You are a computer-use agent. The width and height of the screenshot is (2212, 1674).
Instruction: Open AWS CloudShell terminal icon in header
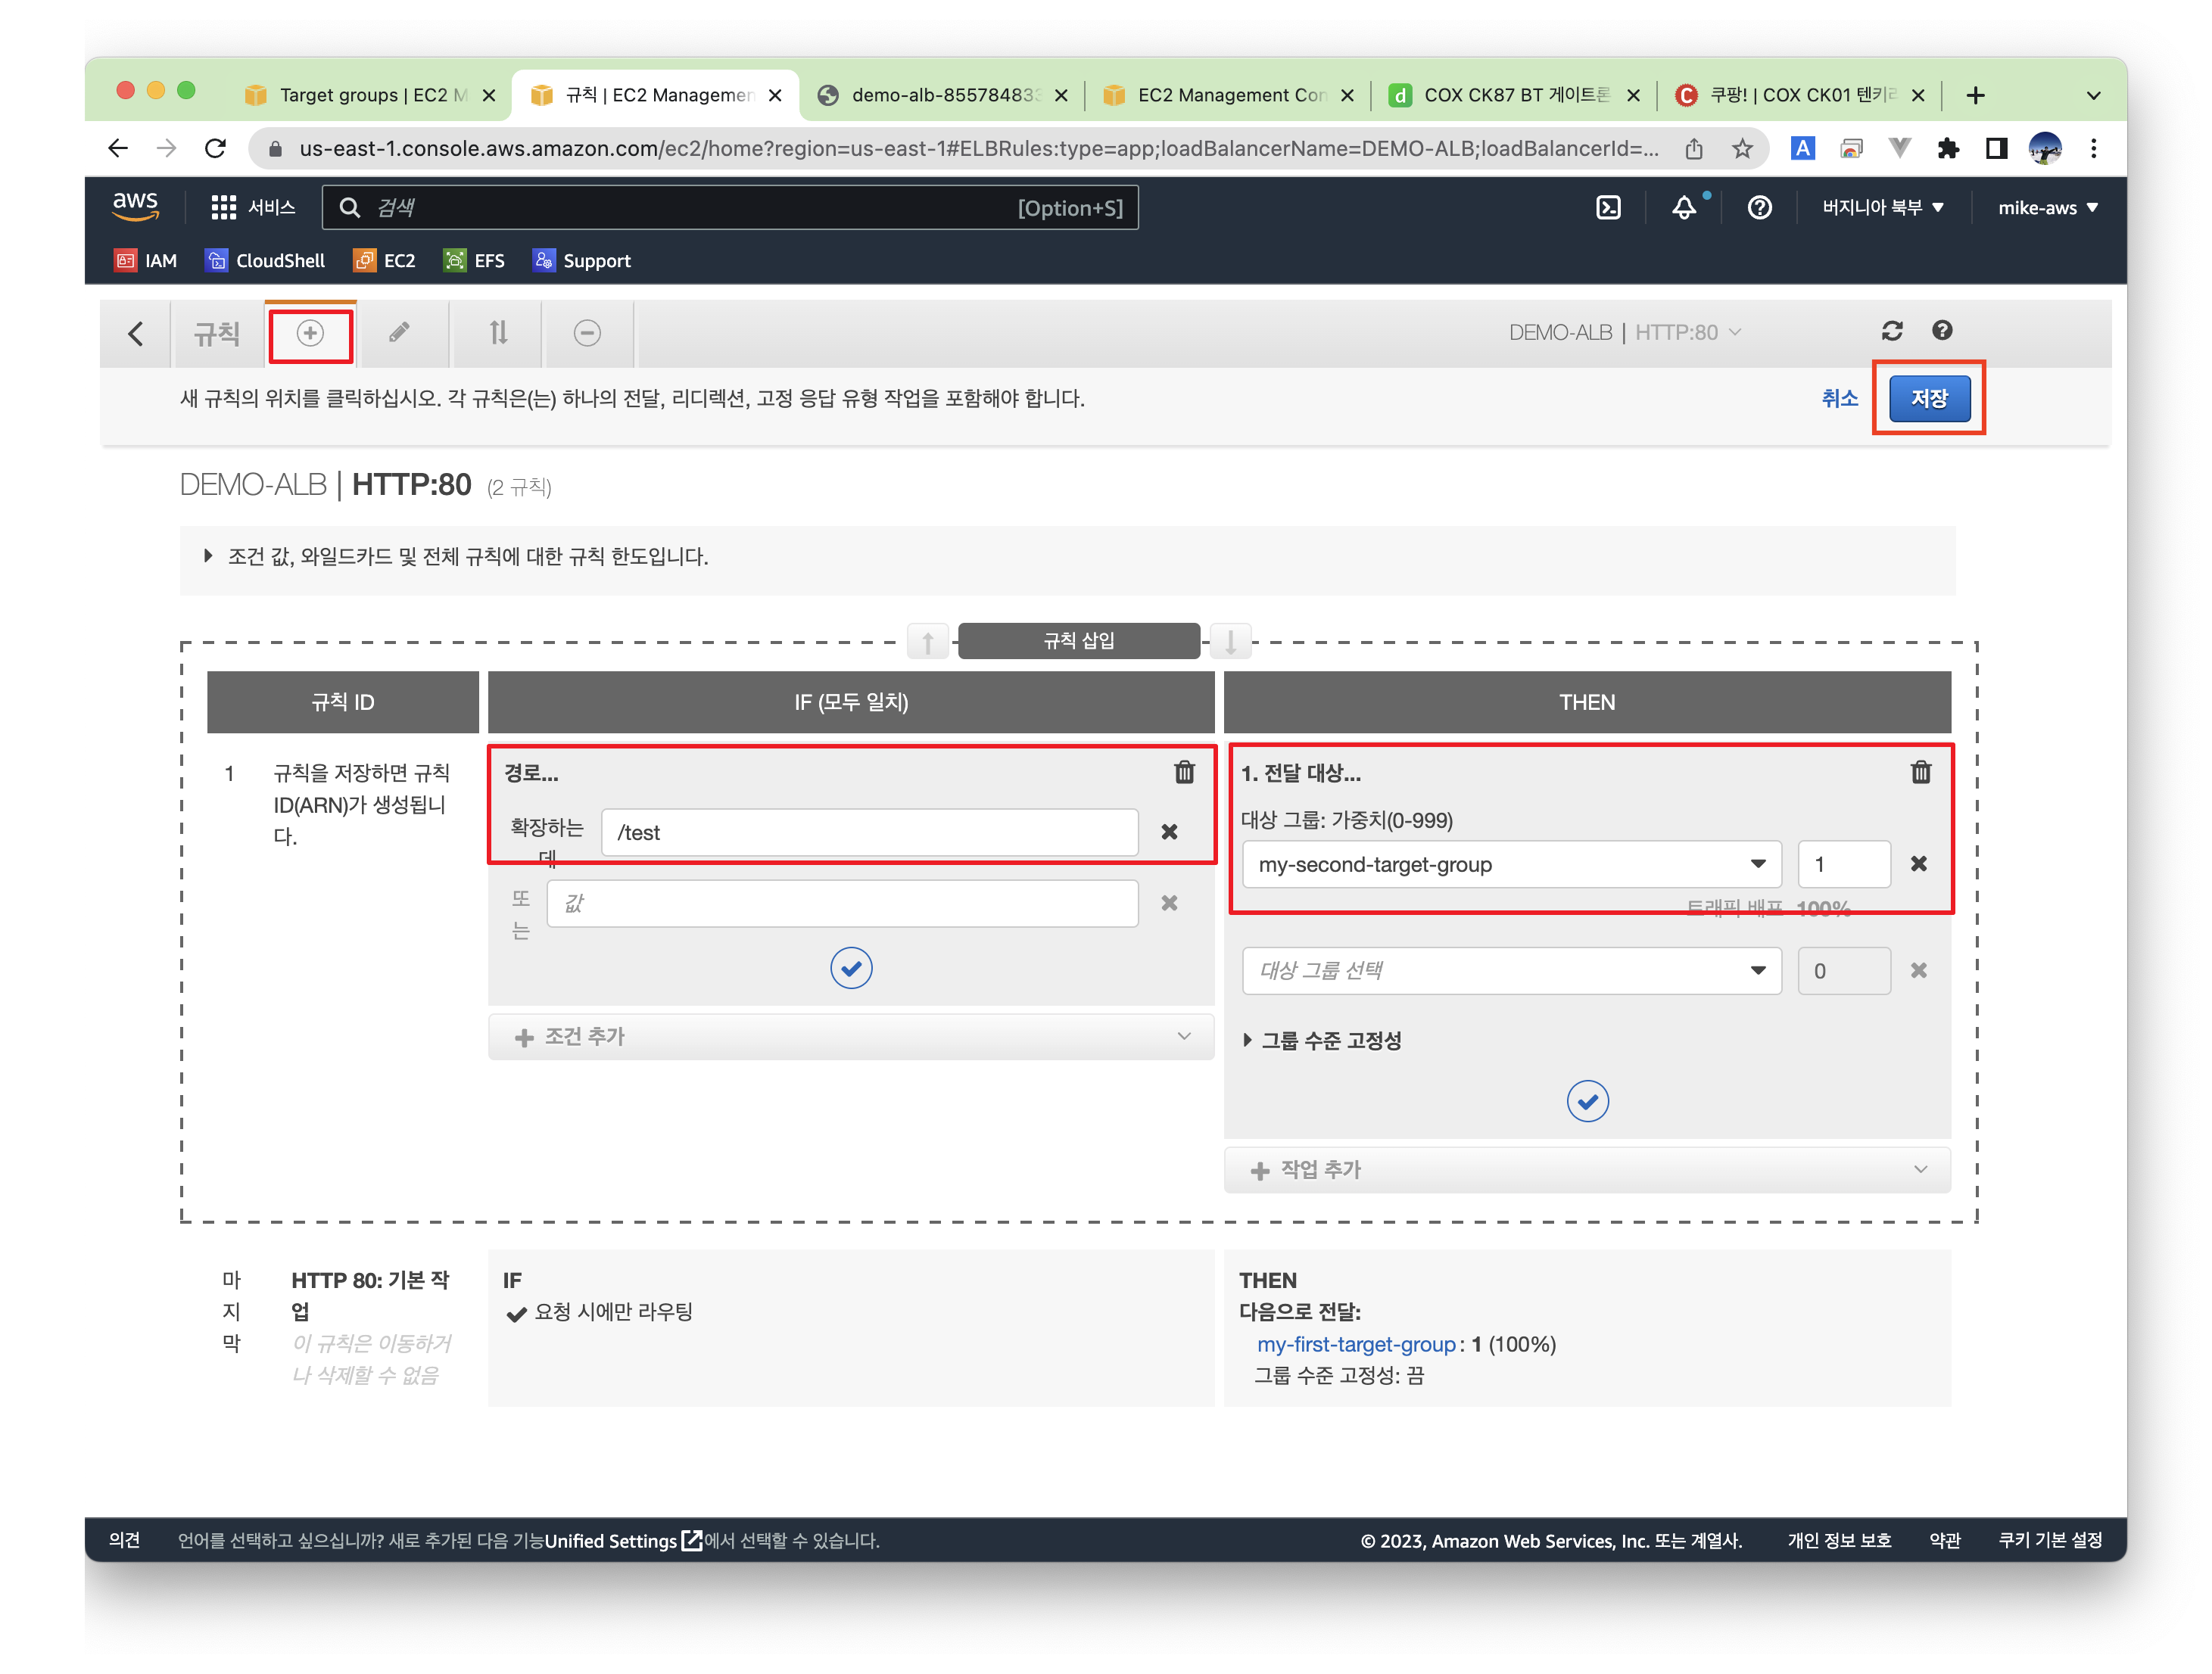click(x=1608, y=208)
